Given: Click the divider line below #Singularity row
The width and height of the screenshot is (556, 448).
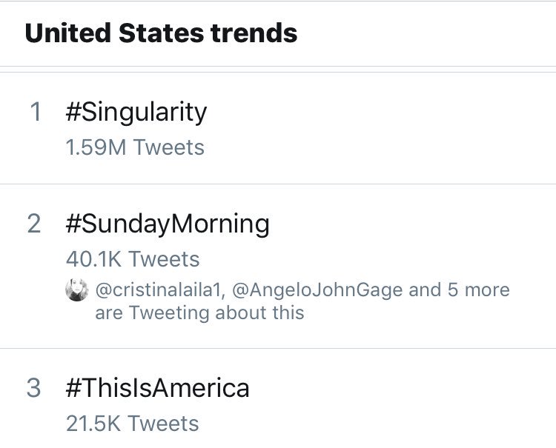Looking at the screenshot, I should pyautogui.click(x=278, y=184).
